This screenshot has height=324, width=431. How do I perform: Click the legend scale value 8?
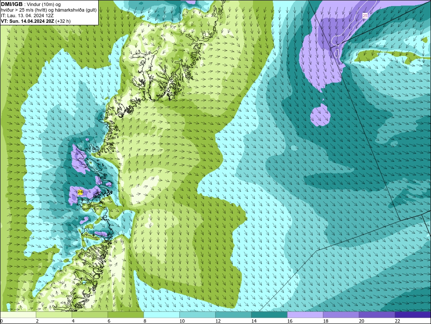[x=145, y=321]
